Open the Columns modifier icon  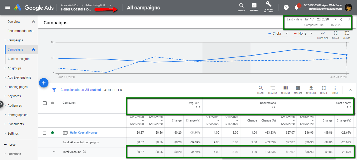pyautogui.click(x=285, y=89)
